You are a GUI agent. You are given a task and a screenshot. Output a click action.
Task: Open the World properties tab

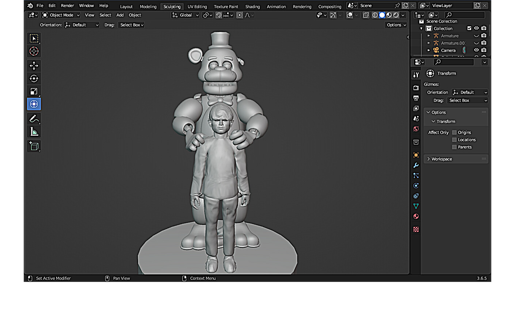tap(416, 129)
